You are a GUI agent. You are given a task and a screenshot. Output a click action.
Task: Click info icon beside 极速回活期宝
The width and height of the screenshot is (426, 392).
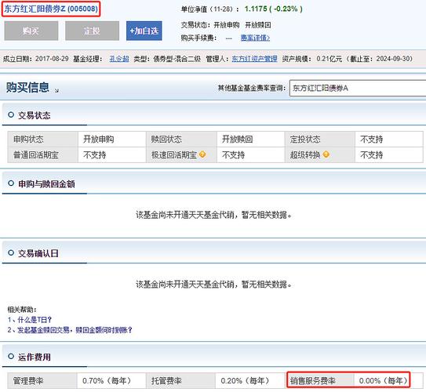[x=202, y=154]
